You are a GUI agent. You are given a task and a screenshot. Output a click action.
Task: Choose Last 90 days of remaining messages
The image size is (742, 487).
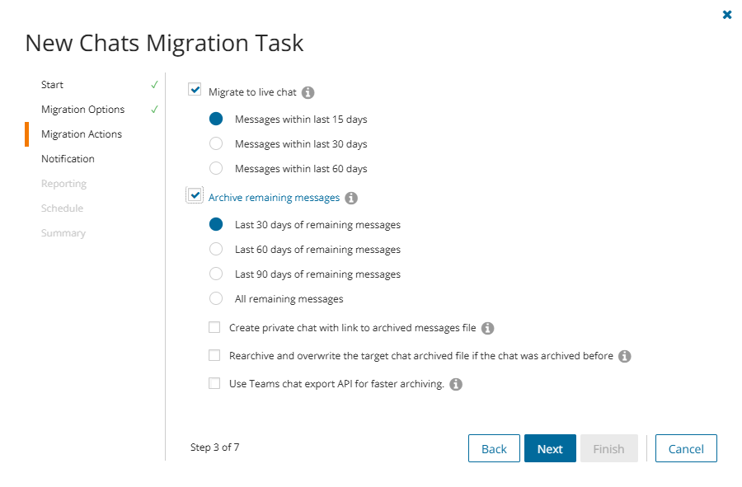(216, 274)
